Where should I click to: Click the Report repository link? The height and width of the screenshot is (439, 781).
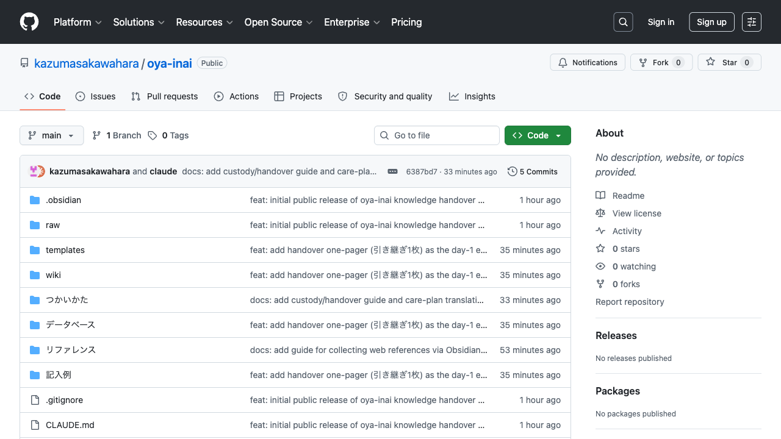pos(630,302)
